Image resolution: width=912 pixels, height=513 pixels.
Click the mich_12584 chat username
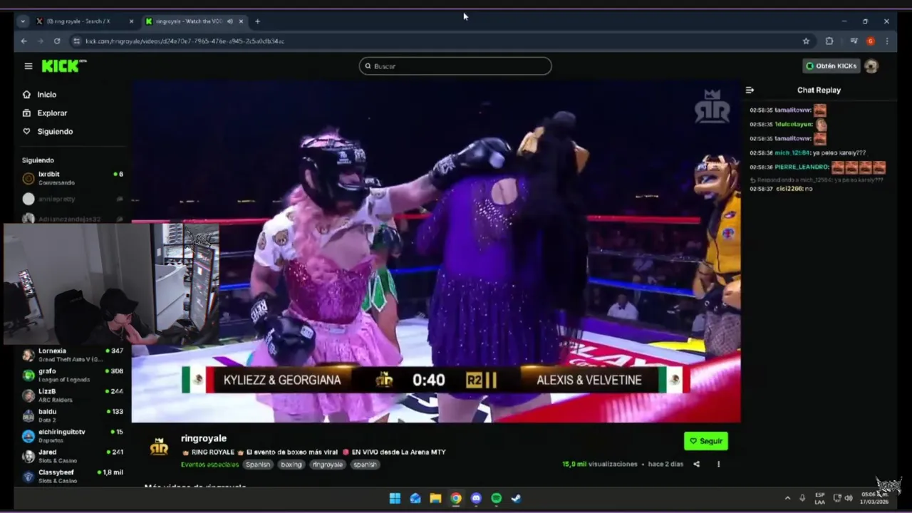(x=792, y=153)
